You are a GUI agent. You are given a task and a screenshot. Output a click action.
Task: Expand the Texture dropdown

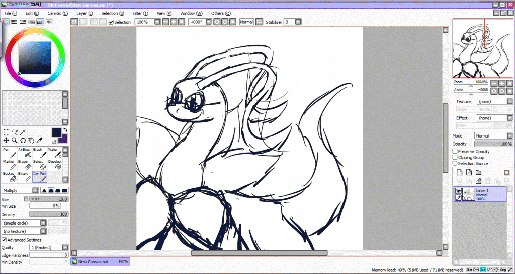pos(494,101)
